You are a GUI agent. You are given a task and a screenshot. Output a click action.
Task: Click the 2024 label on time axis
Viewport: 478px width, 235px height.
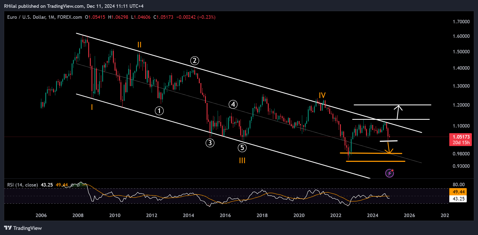[373, 215]
